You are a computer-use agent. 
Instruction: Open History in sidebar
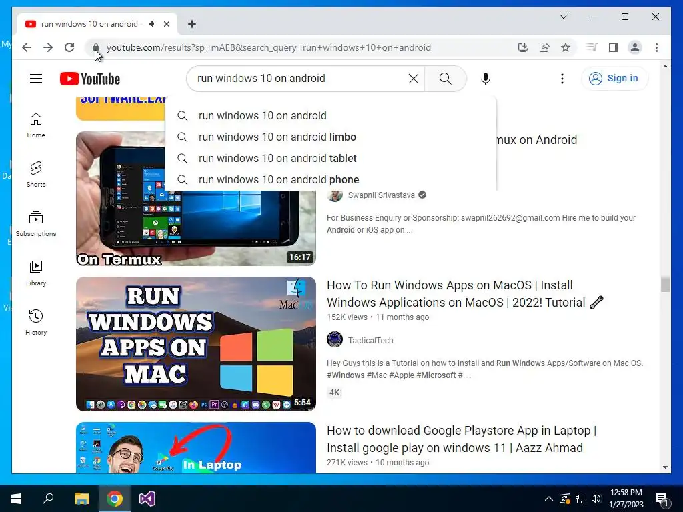tap(36, 322)
